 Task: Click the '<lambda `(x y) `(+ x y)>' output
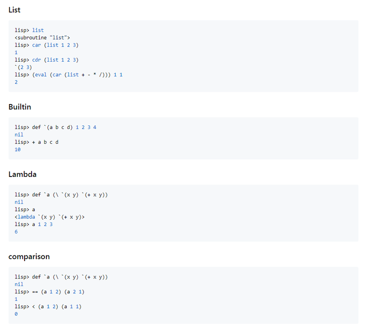point(49,217)
